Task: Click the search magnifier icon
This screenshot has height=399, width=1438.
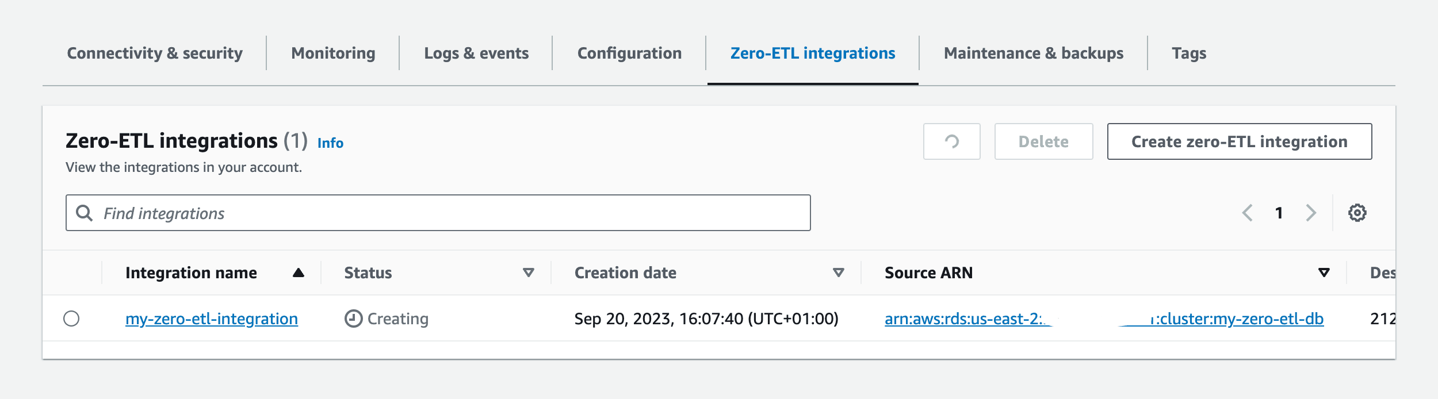Action: [x=85, y=213]
